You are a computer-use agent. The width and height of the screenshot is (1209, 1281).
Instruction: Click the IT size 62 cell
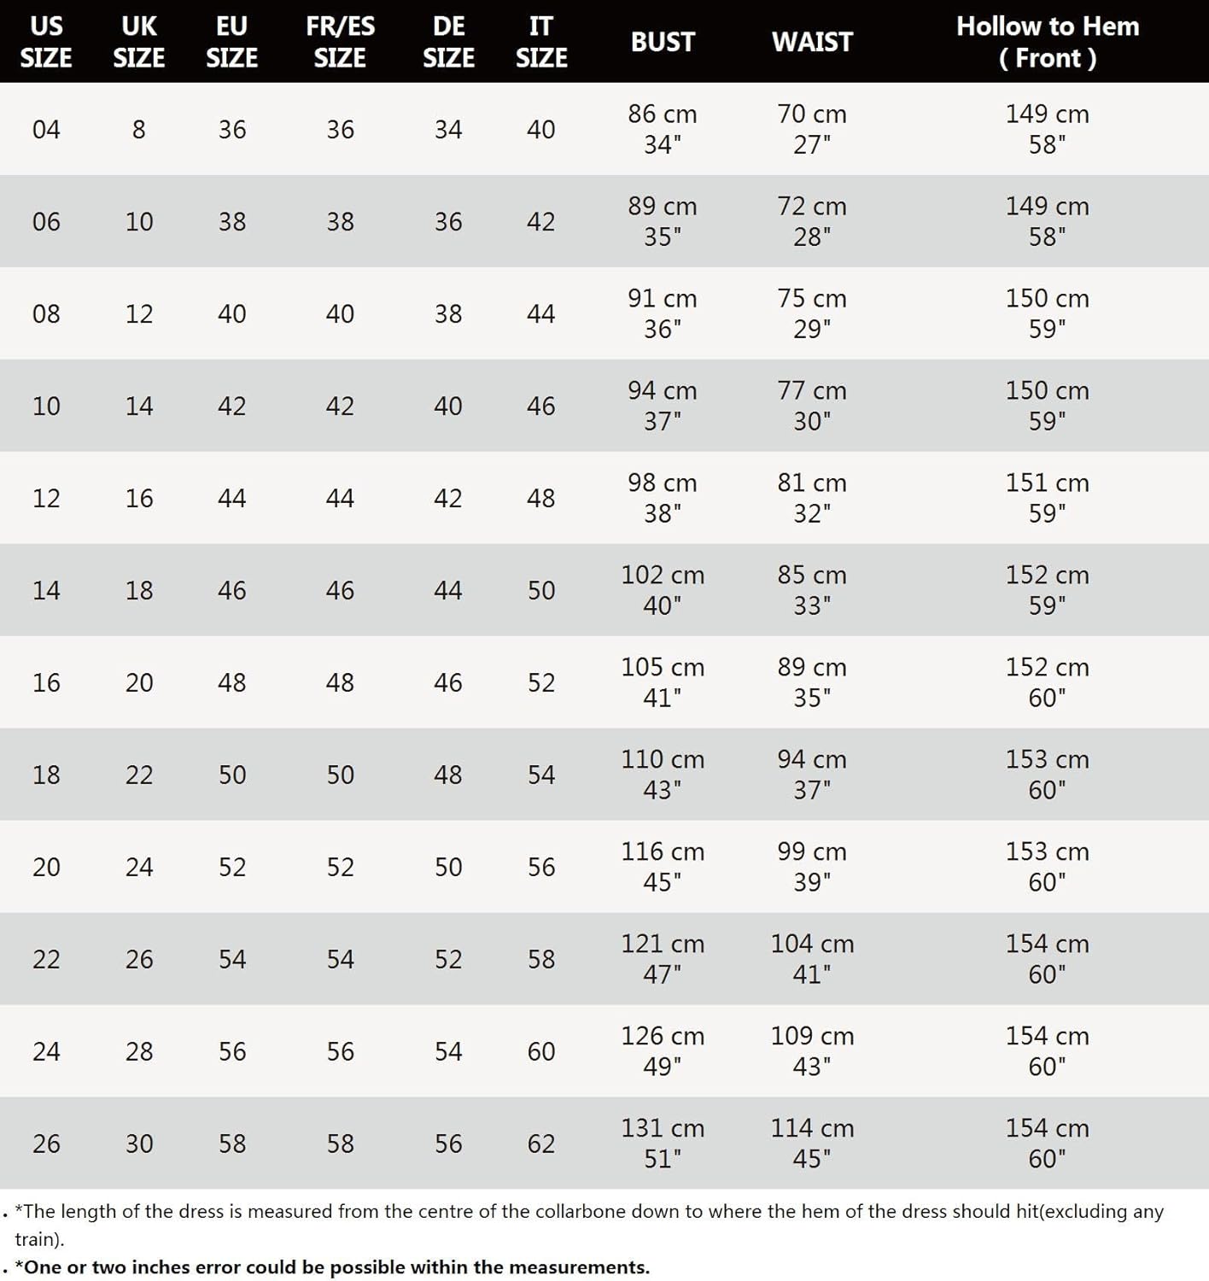point(541,1144)
